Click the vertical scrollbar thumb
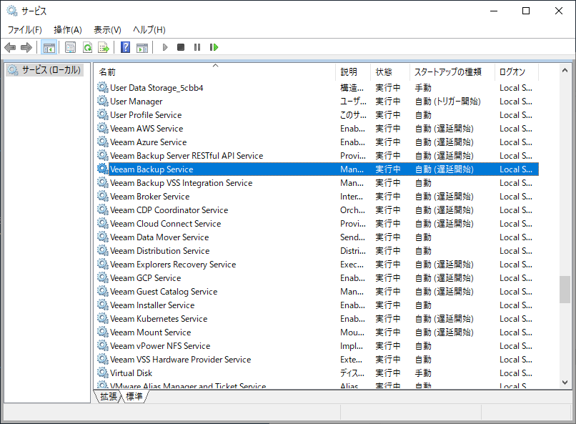 [565, 290]
